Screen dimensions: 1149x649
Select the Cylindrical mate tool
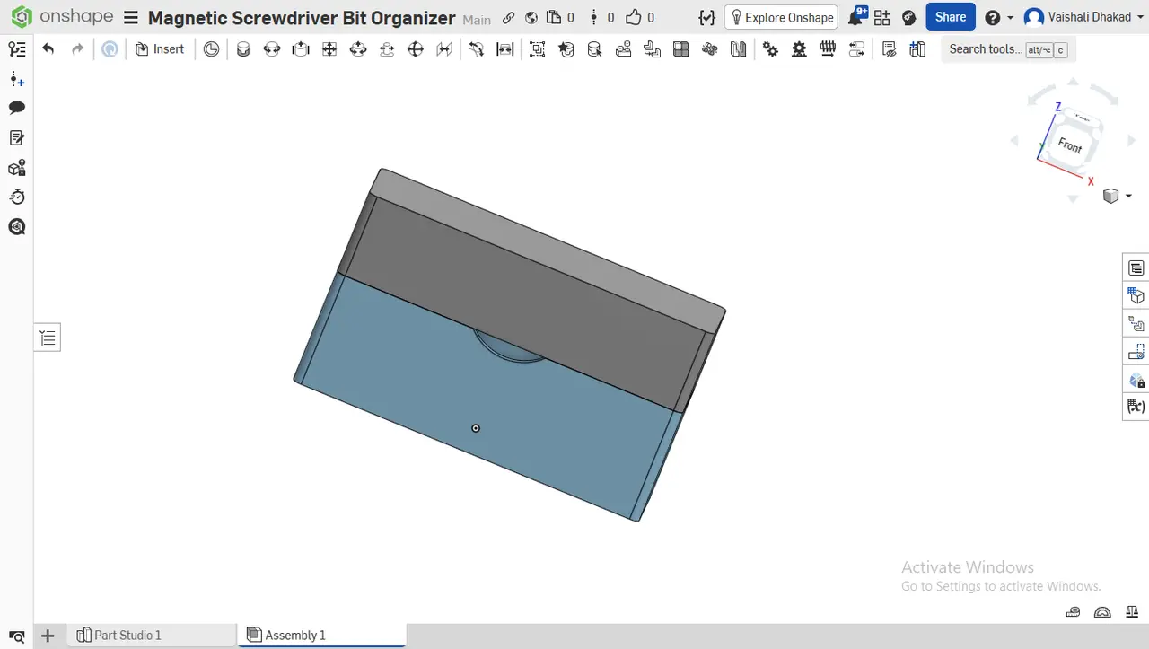[358, 49]
